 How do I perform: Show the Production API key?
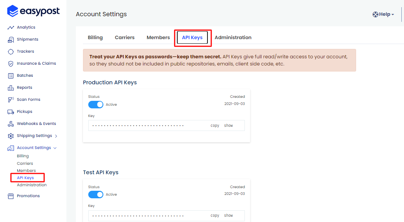point(229,126)
